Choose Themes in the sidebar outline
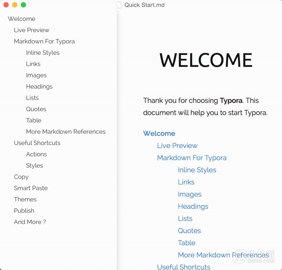The height and width of the screenshot is (270, 282). click(x=25, y=199)
